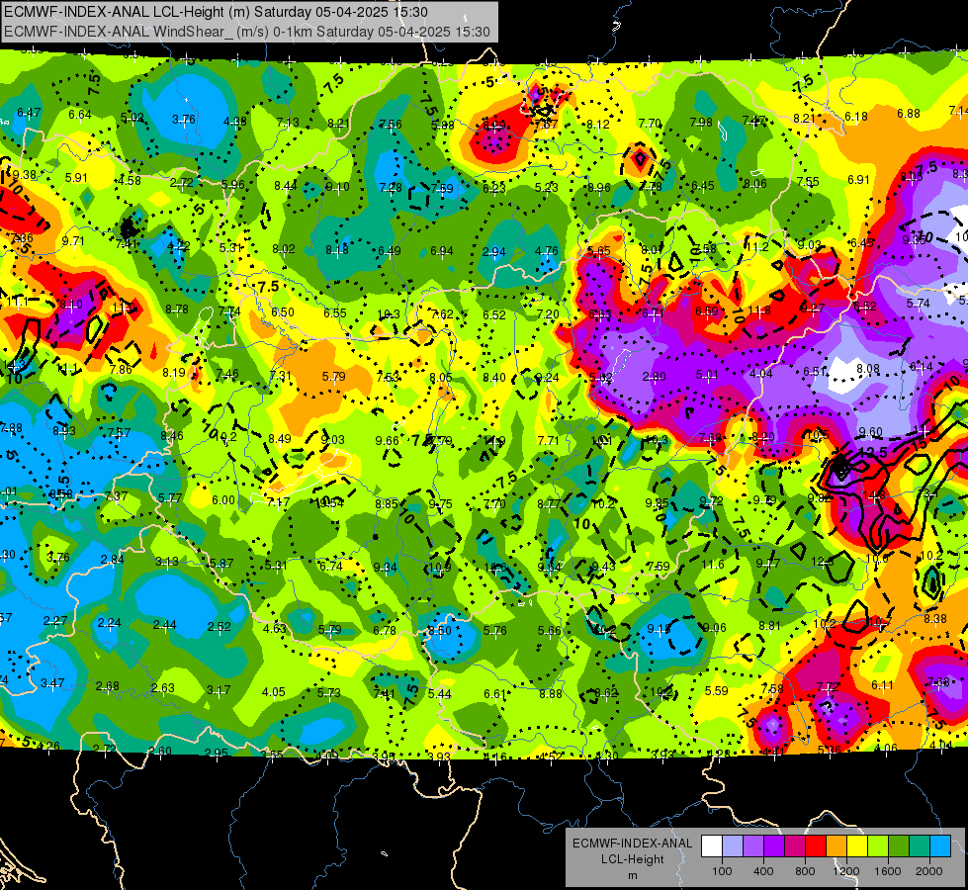This screenshot has width=968, height=890.
Task: Click the dark green legend swatch
Action: click(x=899, y=846)
